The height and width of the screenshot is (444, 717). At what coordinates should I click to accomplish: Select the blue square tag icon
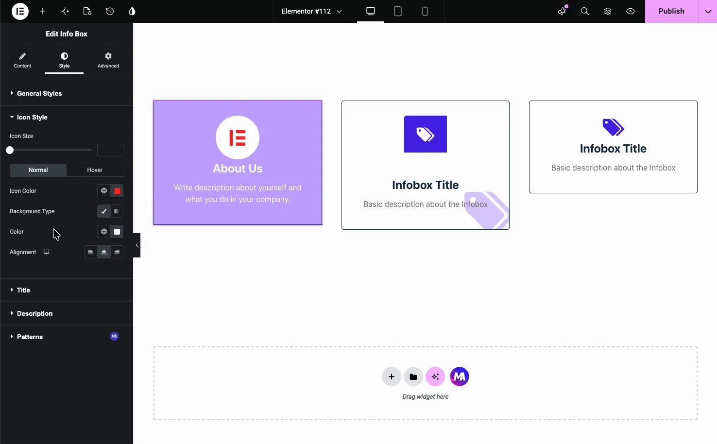[x=426, y=134]
